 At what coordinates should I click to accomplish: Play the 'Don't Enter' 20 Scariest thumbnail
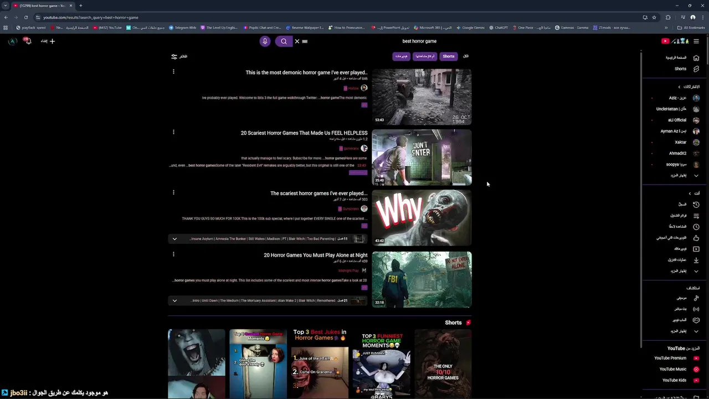tap(422, 157)
